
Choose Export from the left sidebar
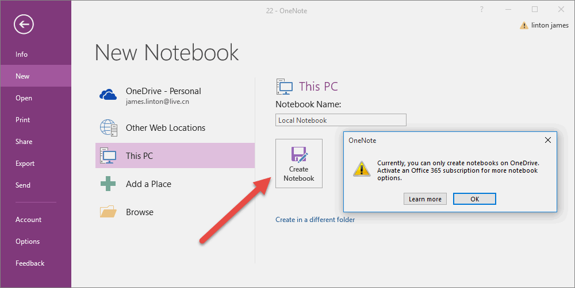click(x=25, y=164)
